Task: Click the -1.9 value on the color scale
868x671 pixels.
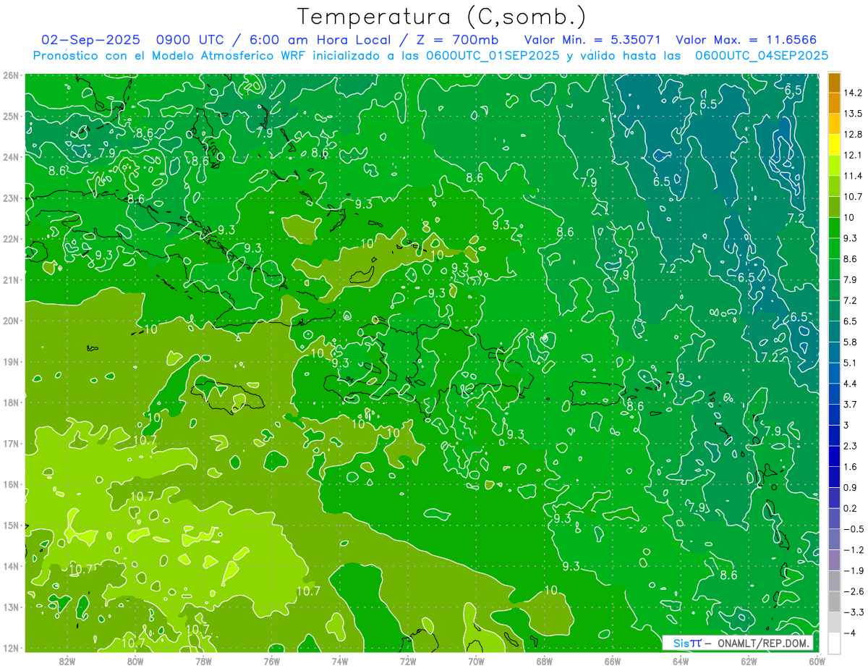Action: point(854,570)
